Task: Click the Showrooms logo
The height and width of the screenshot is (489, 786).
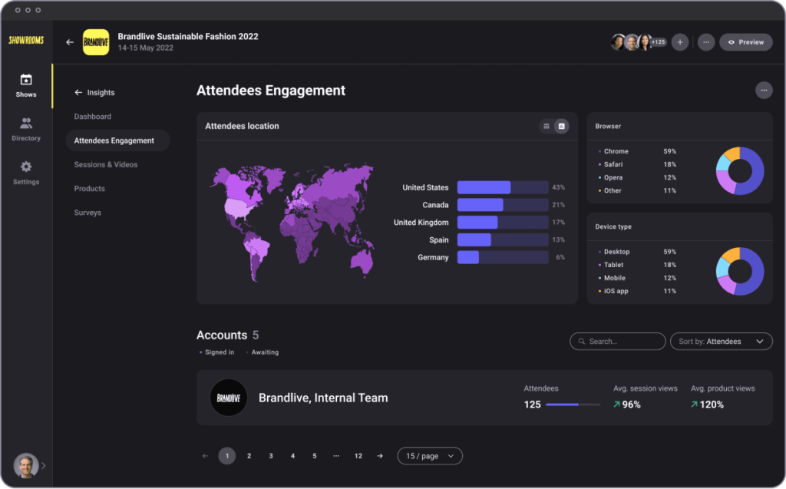Action: (26, 40)
